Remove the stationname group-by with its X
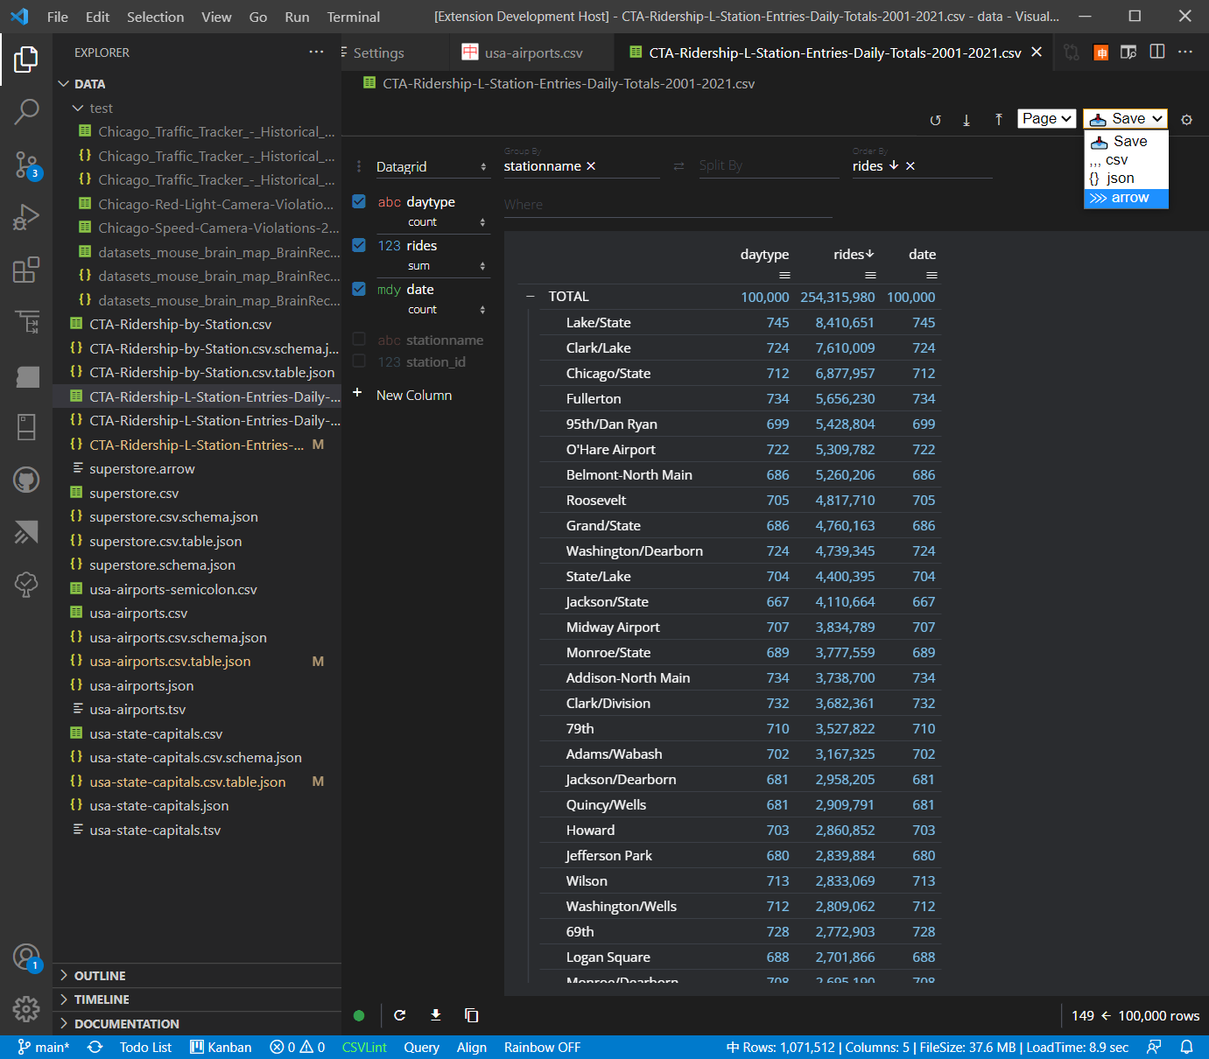The height and width of the screenshot is (1059, 1209). pos(591,166)
